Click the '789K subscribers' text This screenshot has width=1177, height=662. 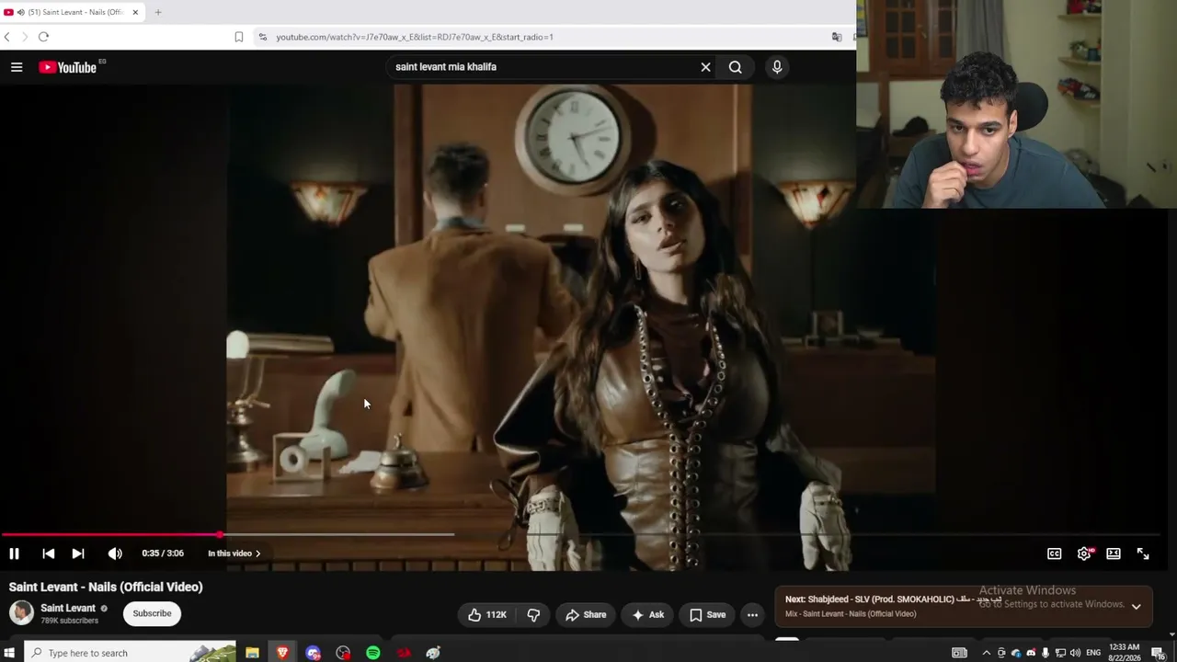click(x=69, y=621)
